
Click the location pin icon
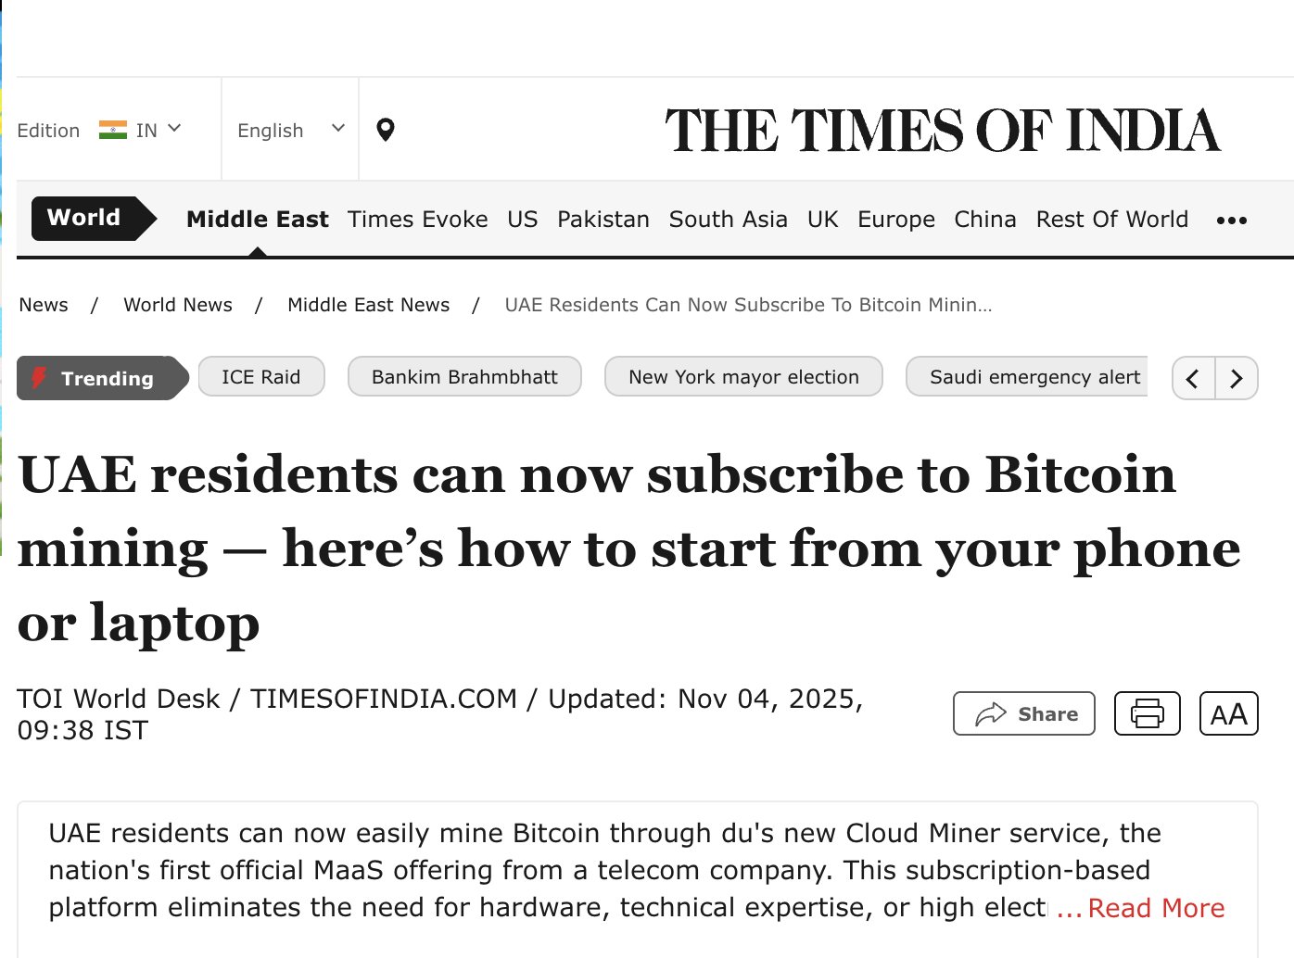[386, 130]
